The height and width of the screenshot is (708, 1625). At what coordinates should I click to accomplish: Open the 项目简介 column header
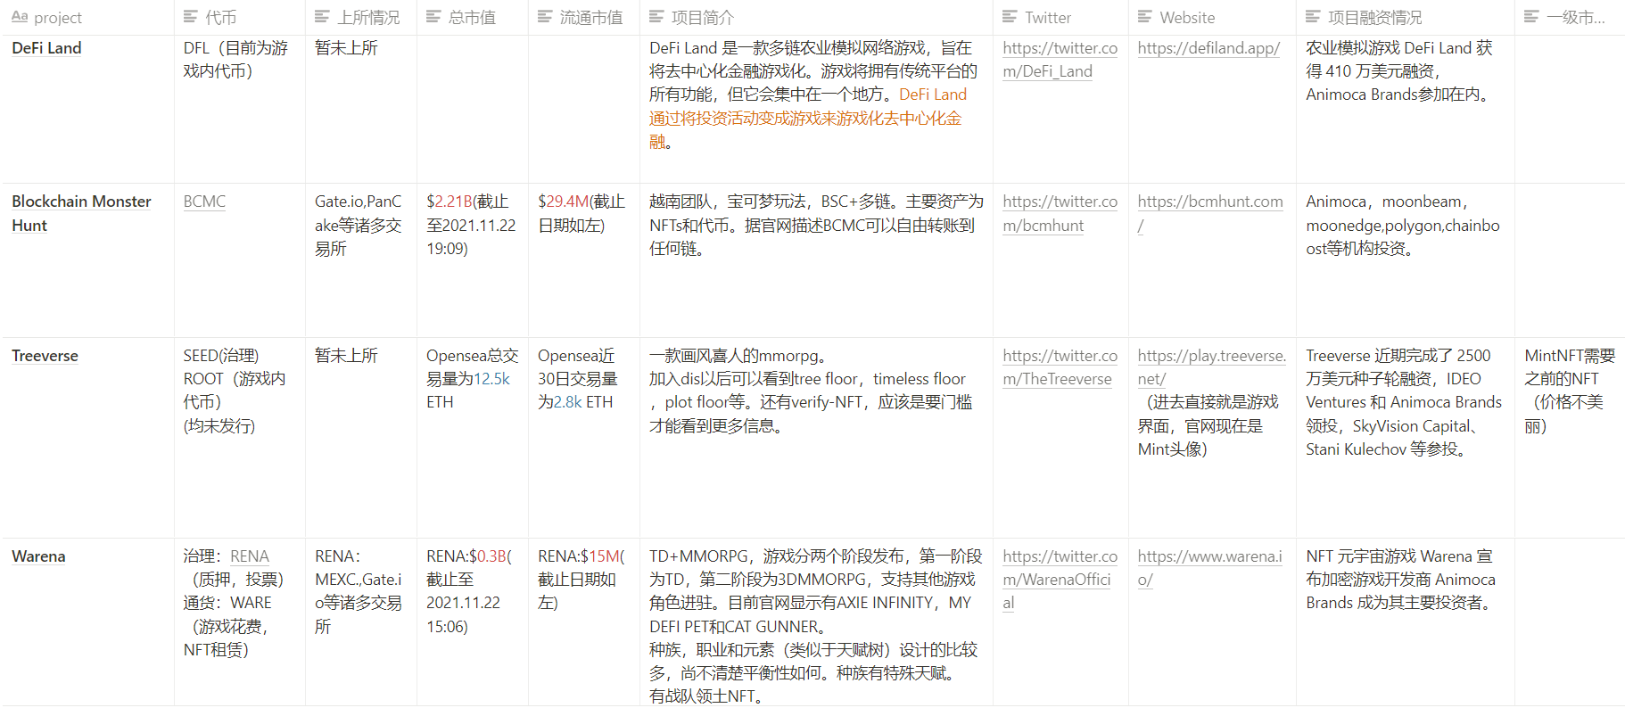coord(816,17)
